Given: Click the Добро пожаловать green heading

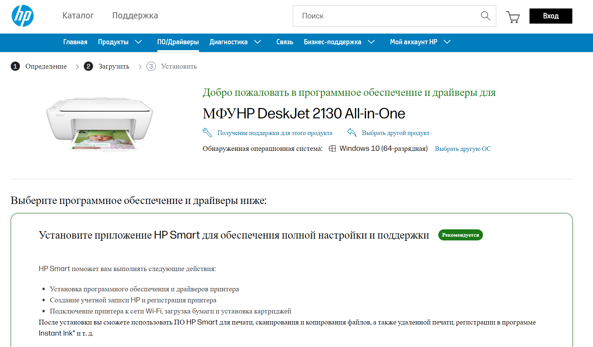Looking at the screenshot, I should [x=349, y=93].
